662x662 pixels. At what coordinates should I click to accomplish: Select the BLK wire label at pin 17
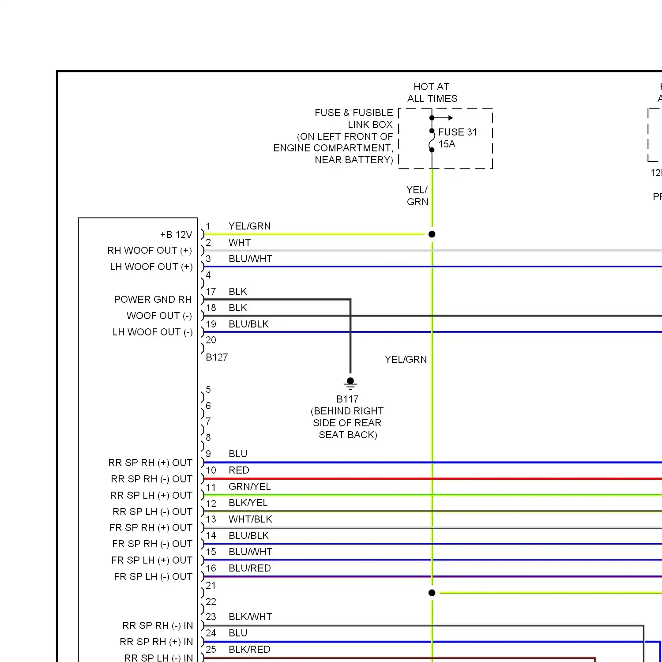[238, 292]
